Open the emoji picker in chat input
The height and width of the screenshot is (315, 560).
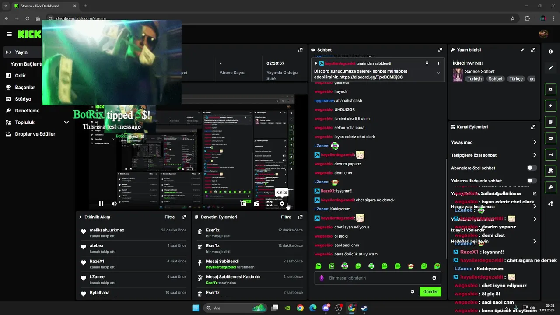pyautogui.click(x=434, y=278)
